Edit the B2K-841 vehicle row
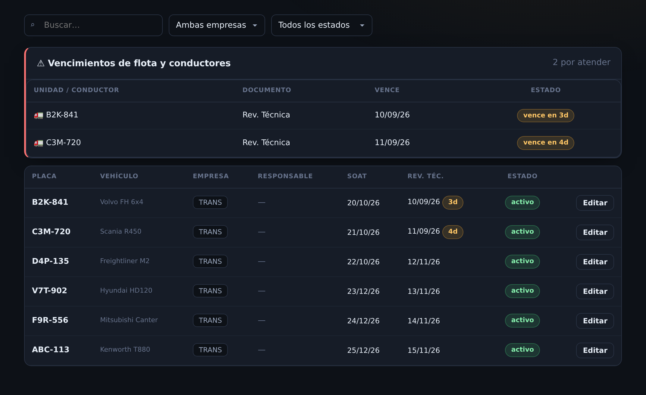 pos(595,203)
